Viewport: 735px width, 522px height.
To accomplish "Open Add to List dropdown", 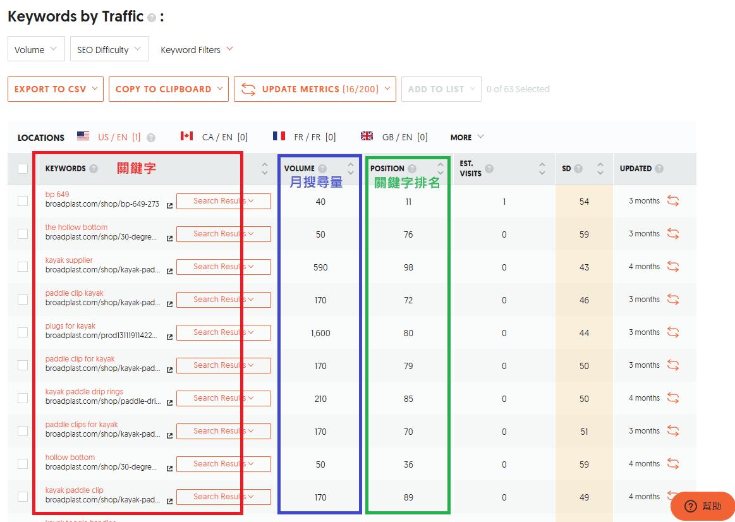I will point(441,89).
